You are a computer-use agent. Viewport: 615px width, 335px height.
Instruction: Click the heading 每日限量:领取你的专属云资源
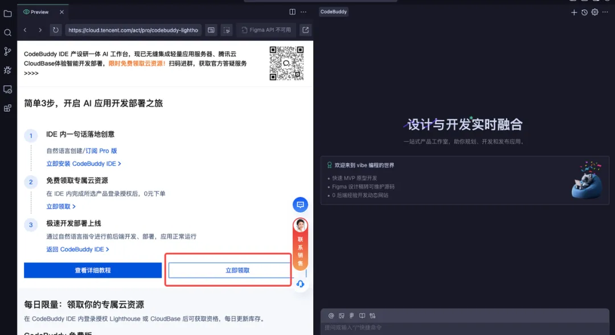click(84, 304)
